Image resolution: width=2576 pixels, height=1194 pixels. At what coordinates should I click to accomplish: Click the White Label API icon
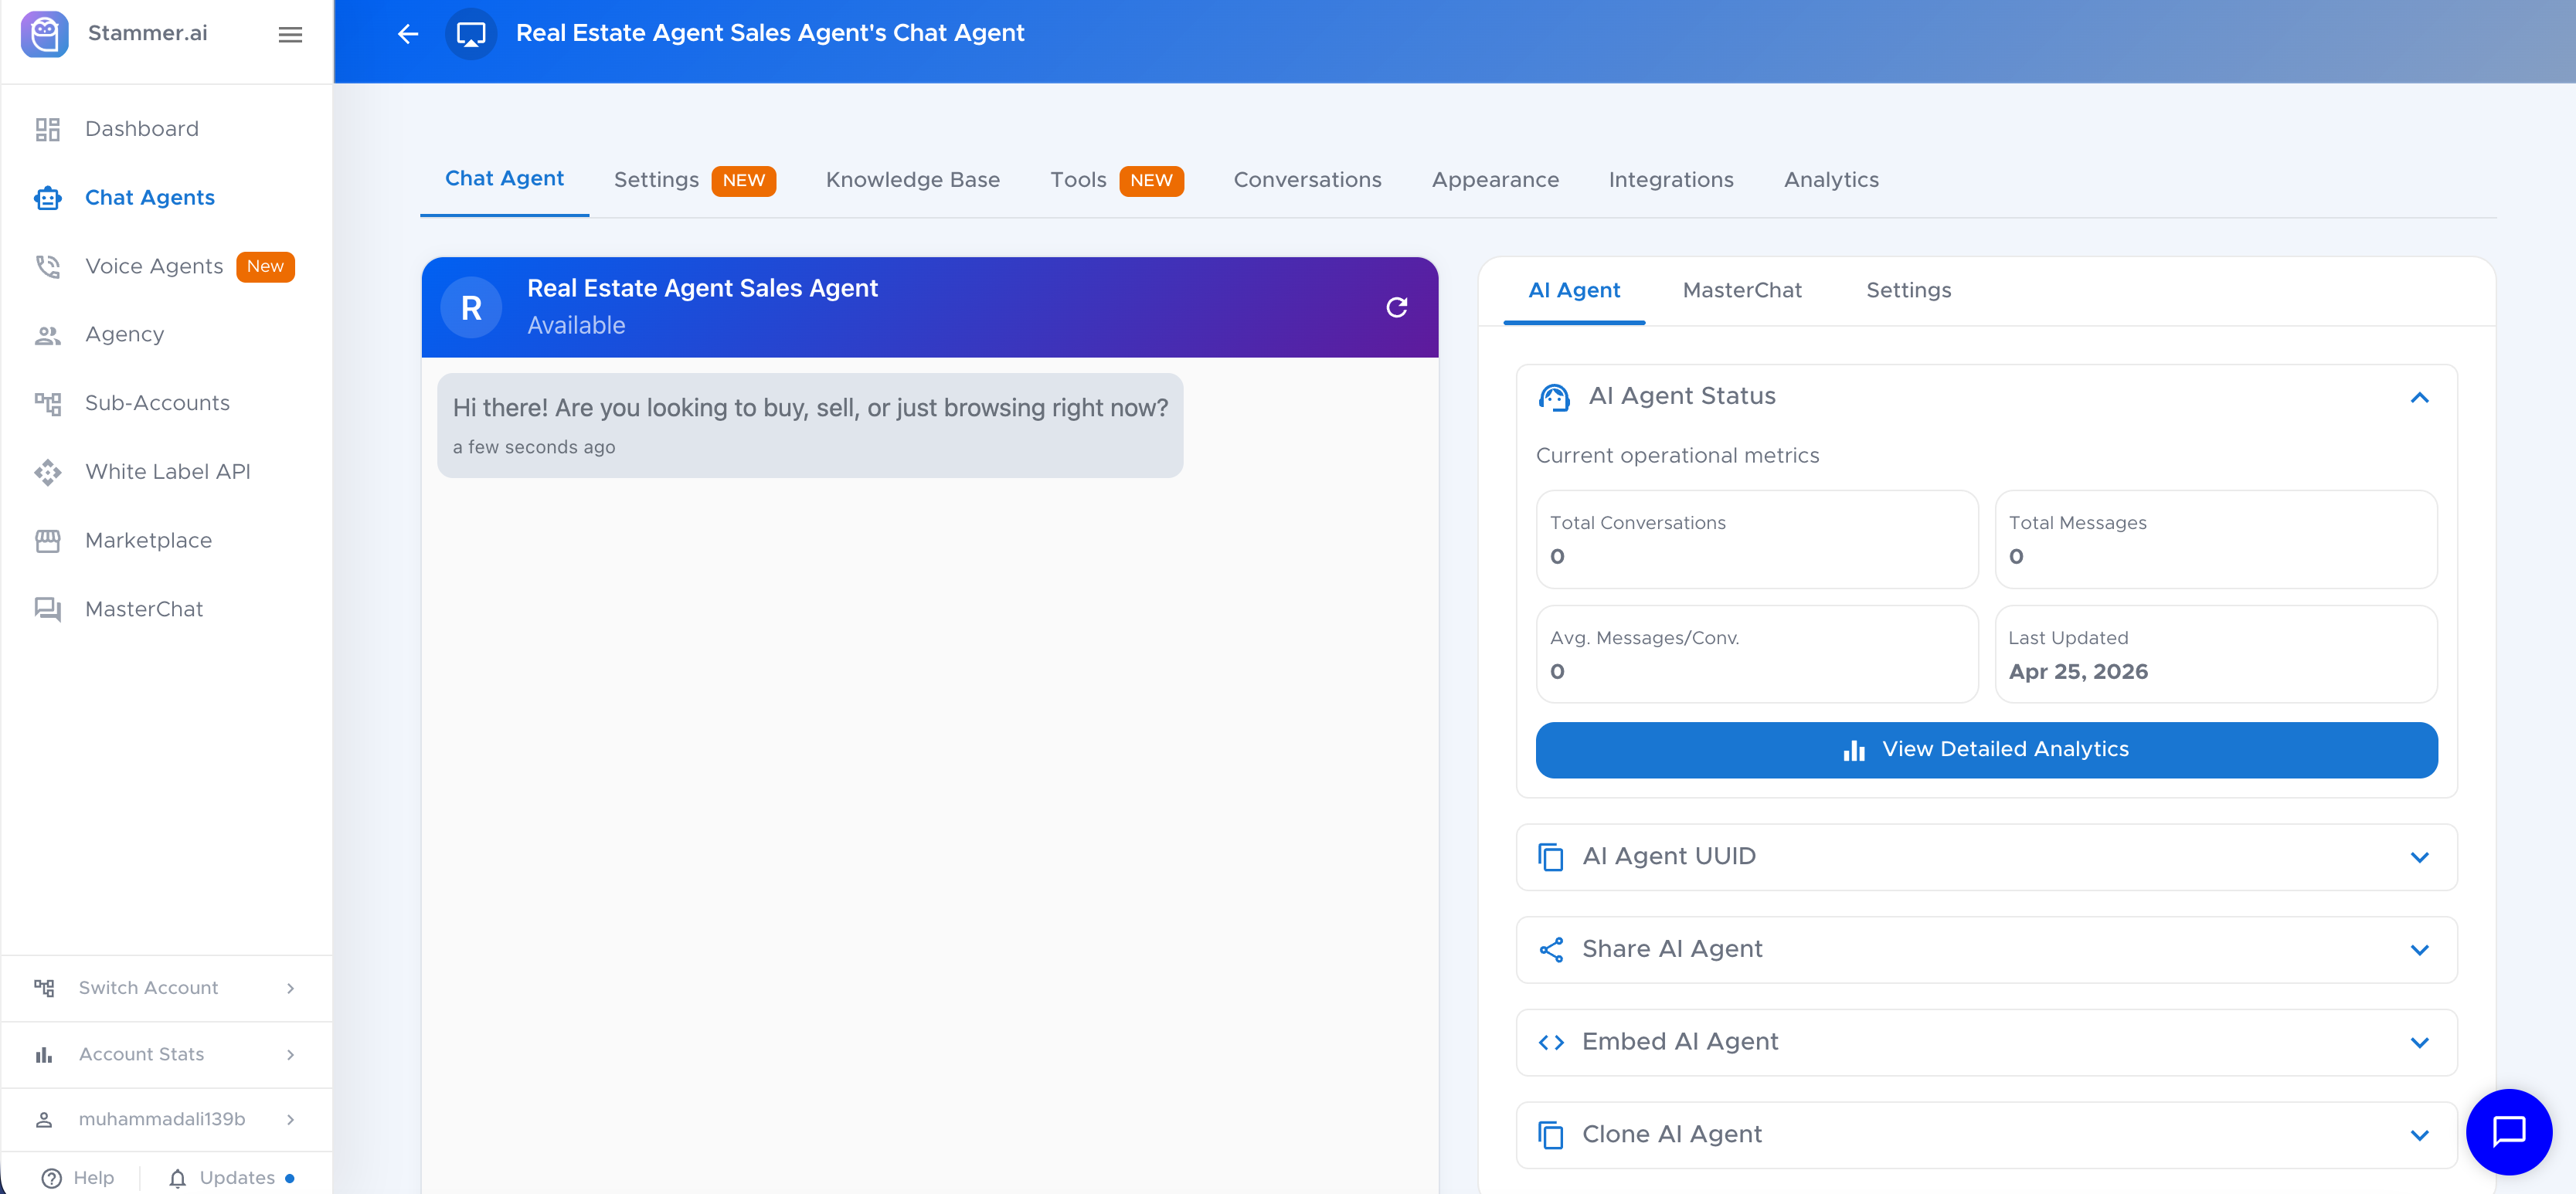pyautogui.click(x=47, y=472)
